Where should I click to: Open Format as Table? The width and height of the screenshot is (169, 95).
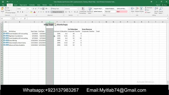pos(90,11)
